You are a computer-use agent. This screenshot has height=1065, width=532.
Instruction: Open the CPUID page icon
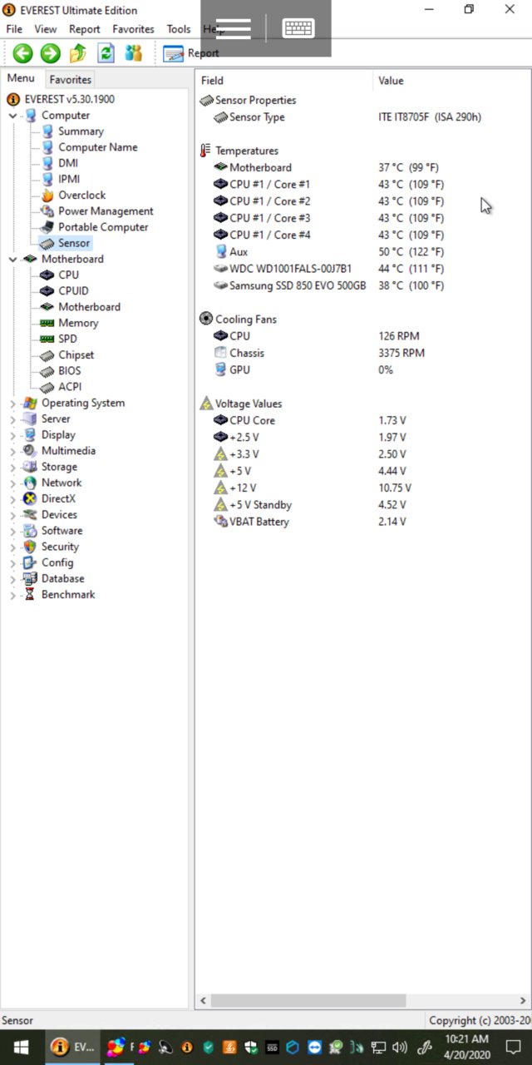(x=47, y=290)
